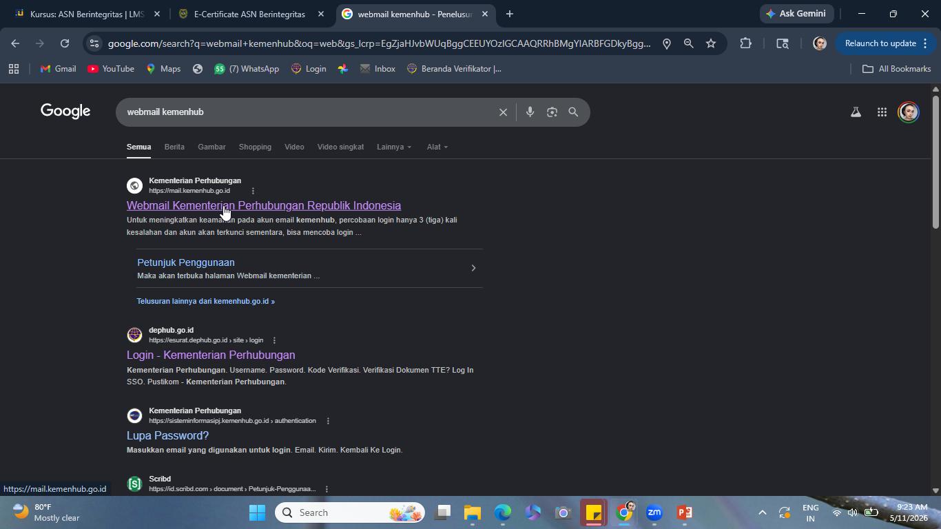941x529 pixels.
Task: Open PowerPoint from the taskbar
Action: 685,512
